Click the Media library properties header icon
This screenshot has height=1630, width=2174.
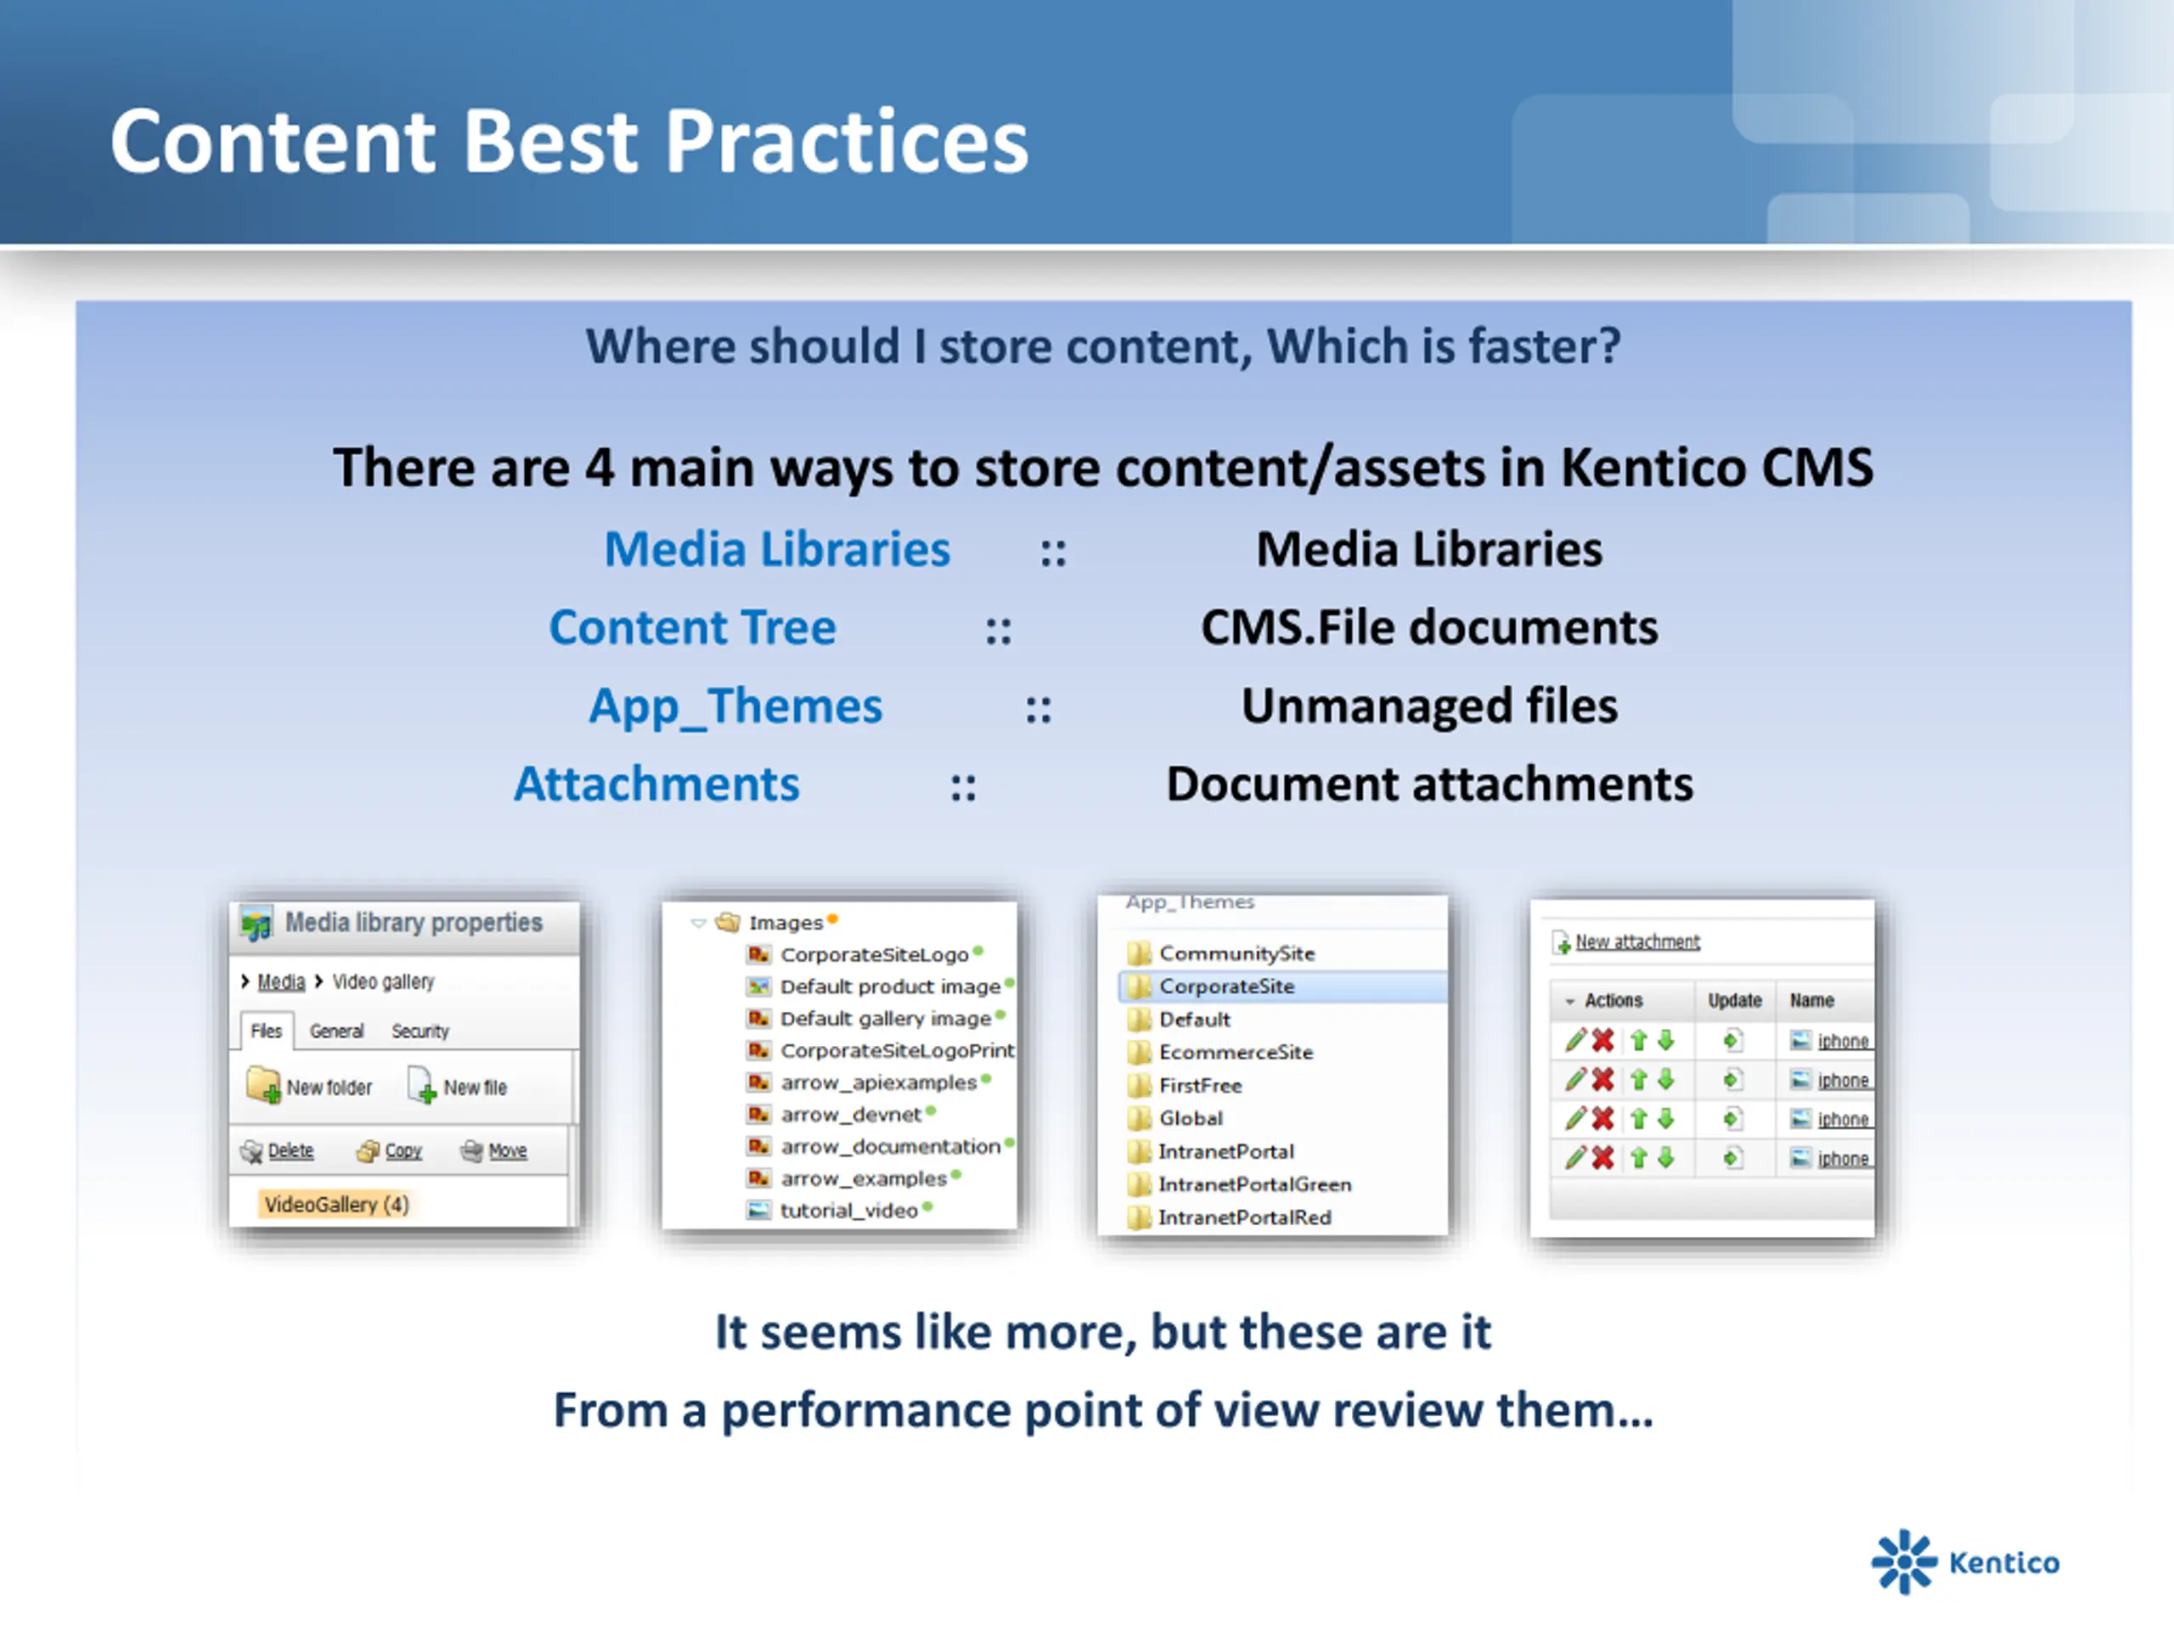256,924
